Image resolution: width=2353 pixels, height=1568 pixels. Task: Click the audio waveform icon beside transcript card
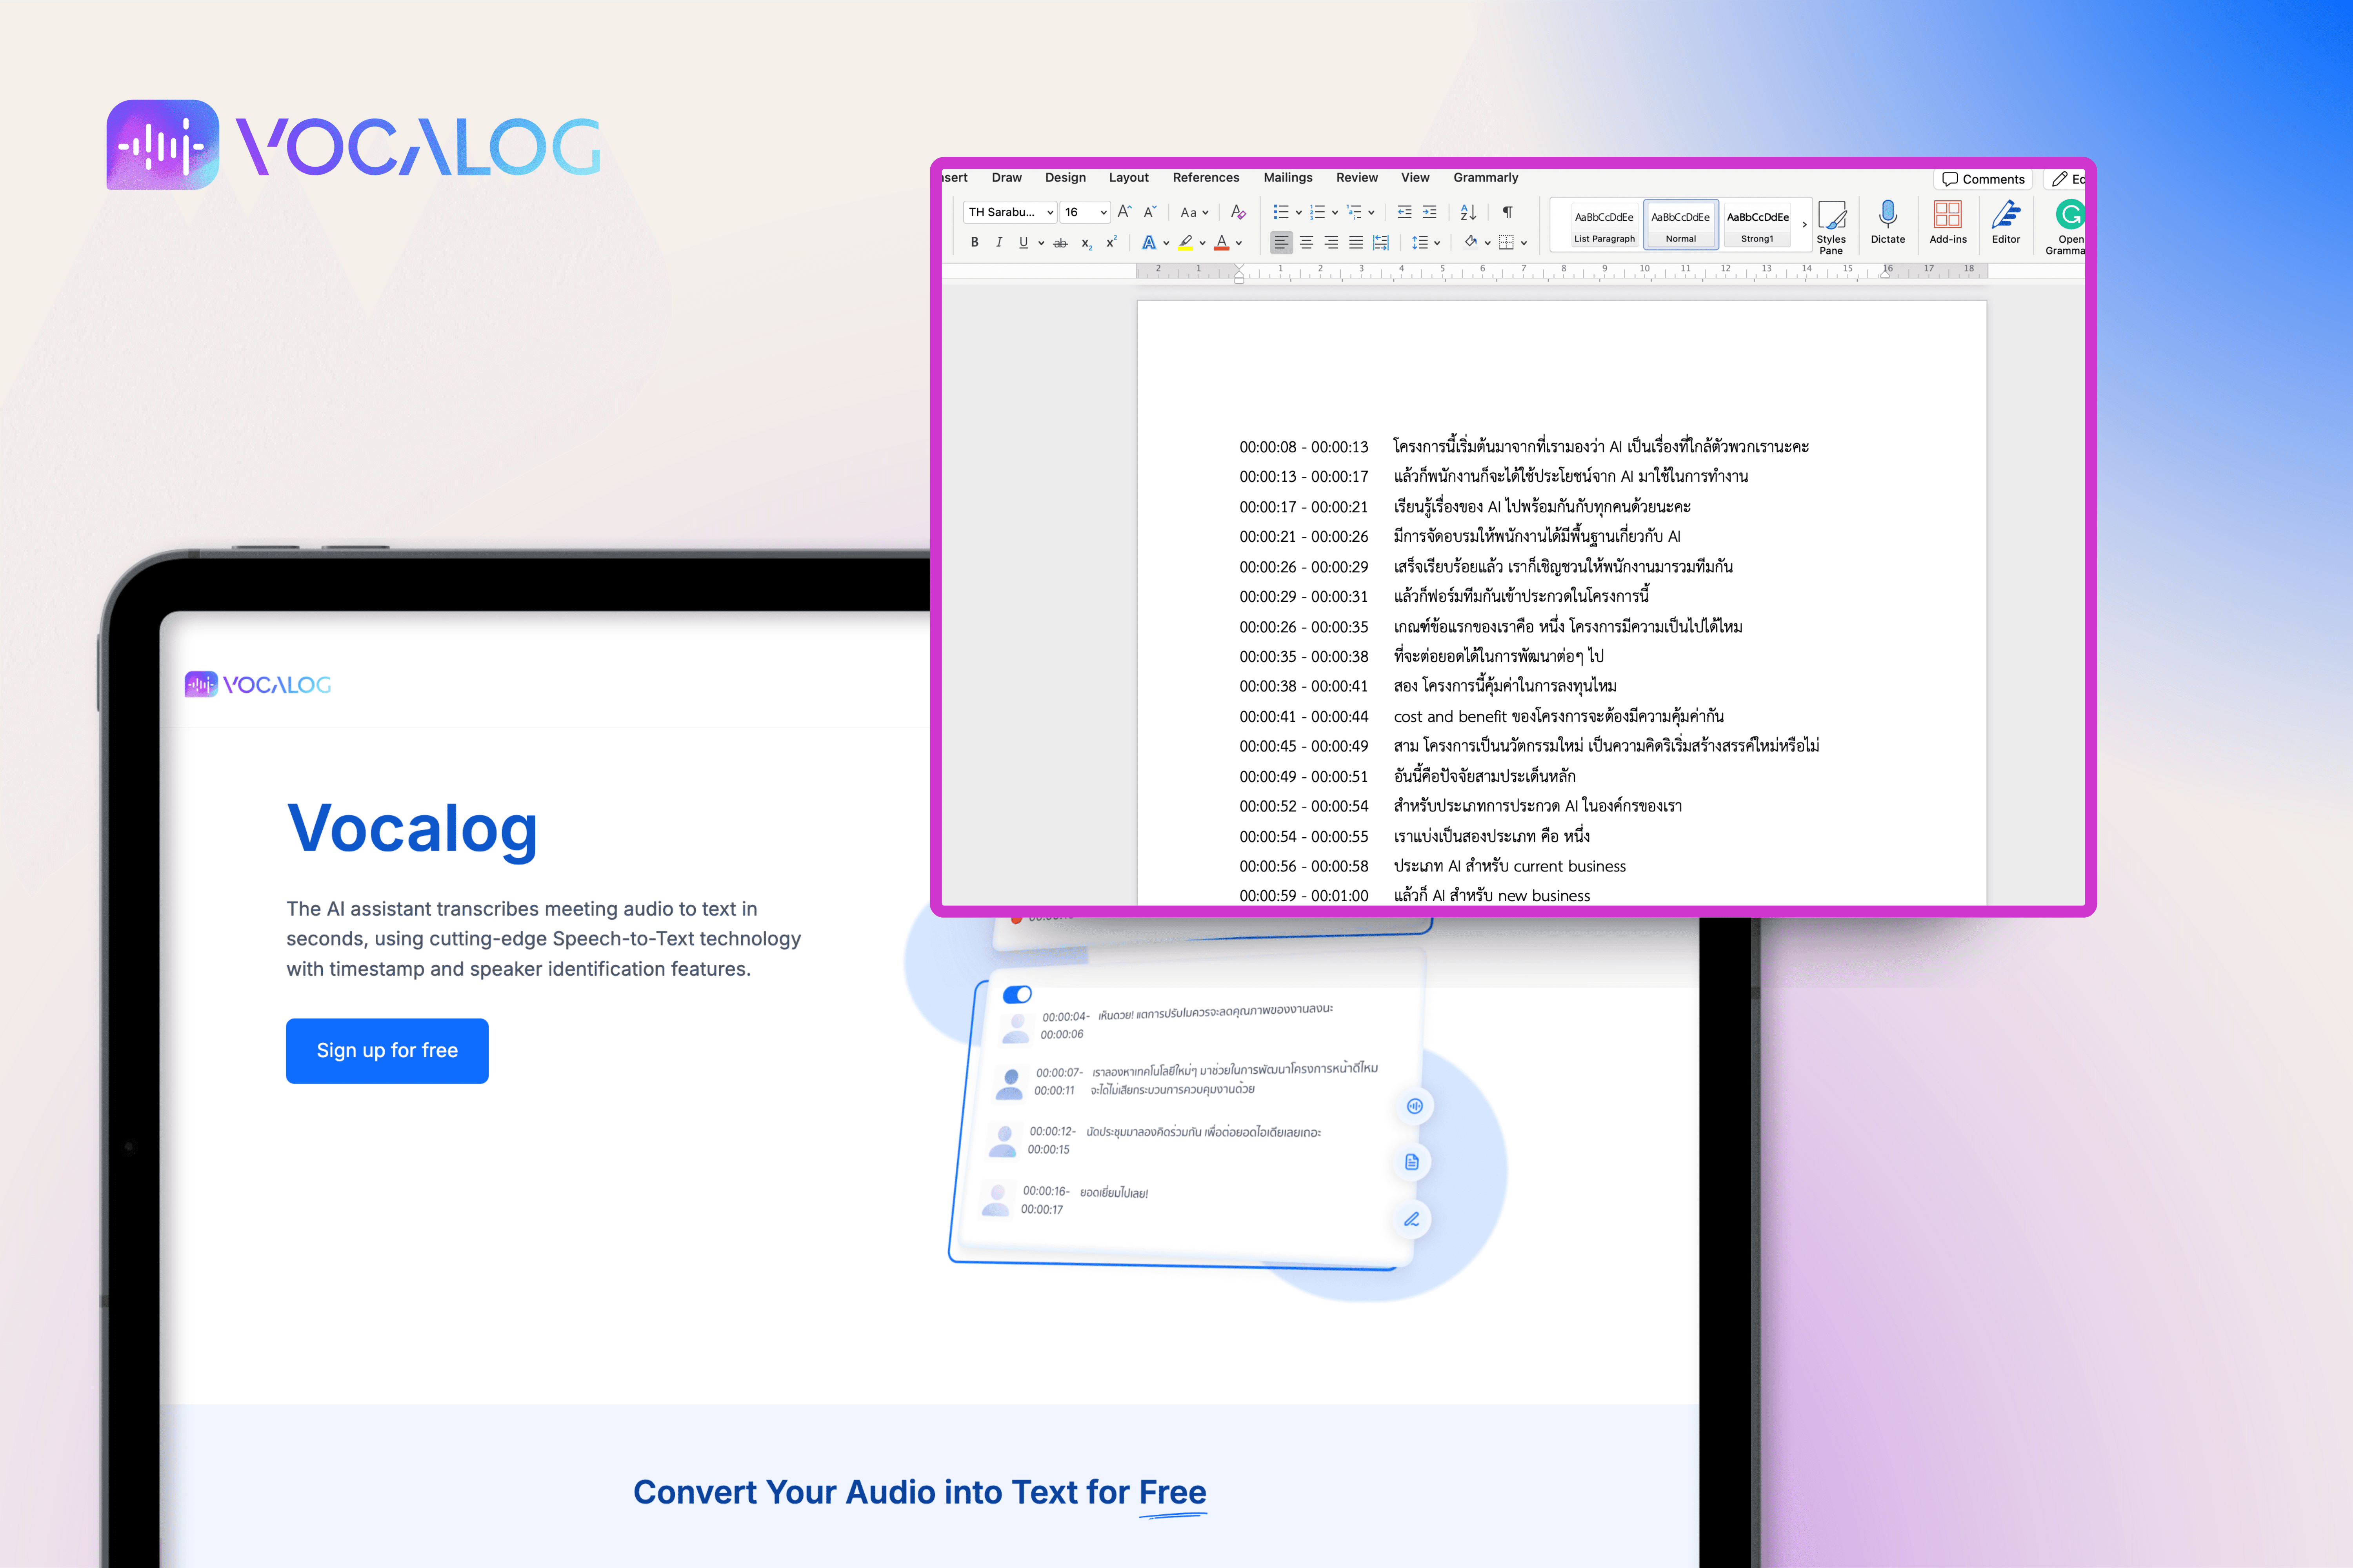pos(1415,1106)
